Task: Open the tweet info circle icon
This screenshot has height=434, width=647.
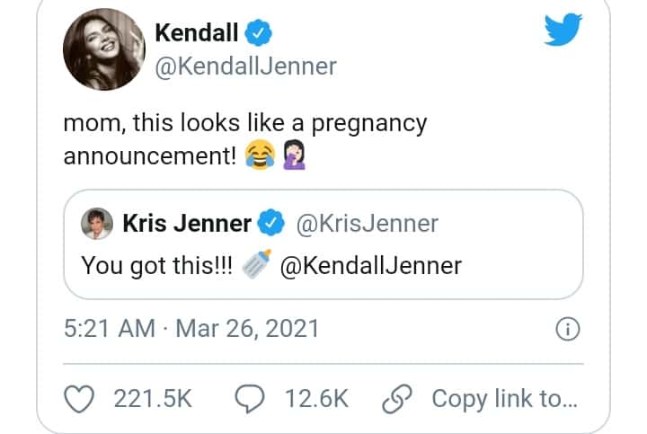Action: click(x=568, y=329)
